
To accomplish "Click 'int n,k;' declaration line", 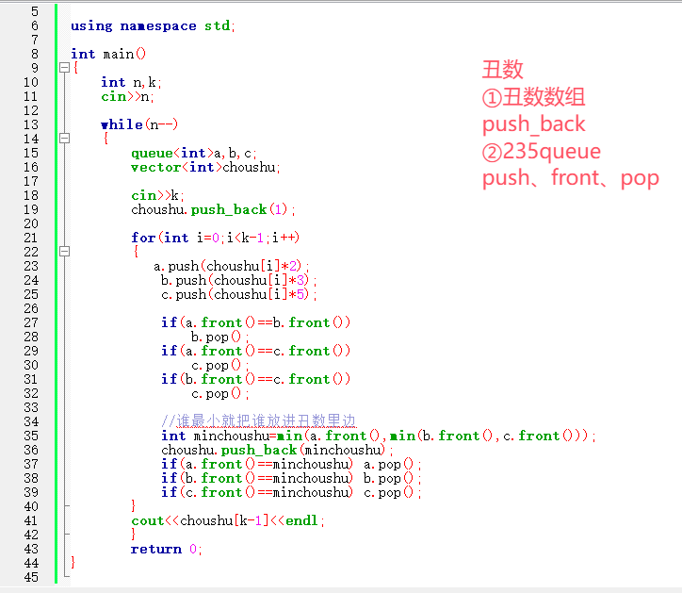I will pos(131,82).
